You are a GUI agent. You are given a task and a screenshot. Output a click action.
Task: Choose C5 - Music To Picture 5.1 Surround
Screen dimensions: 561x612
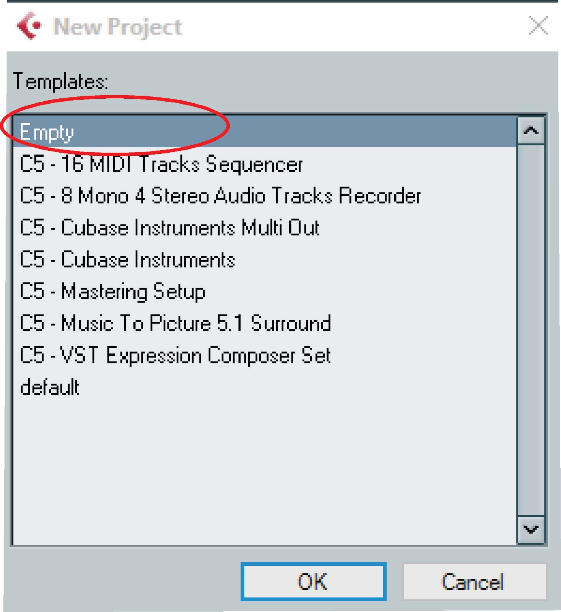(x=176, y=324)
